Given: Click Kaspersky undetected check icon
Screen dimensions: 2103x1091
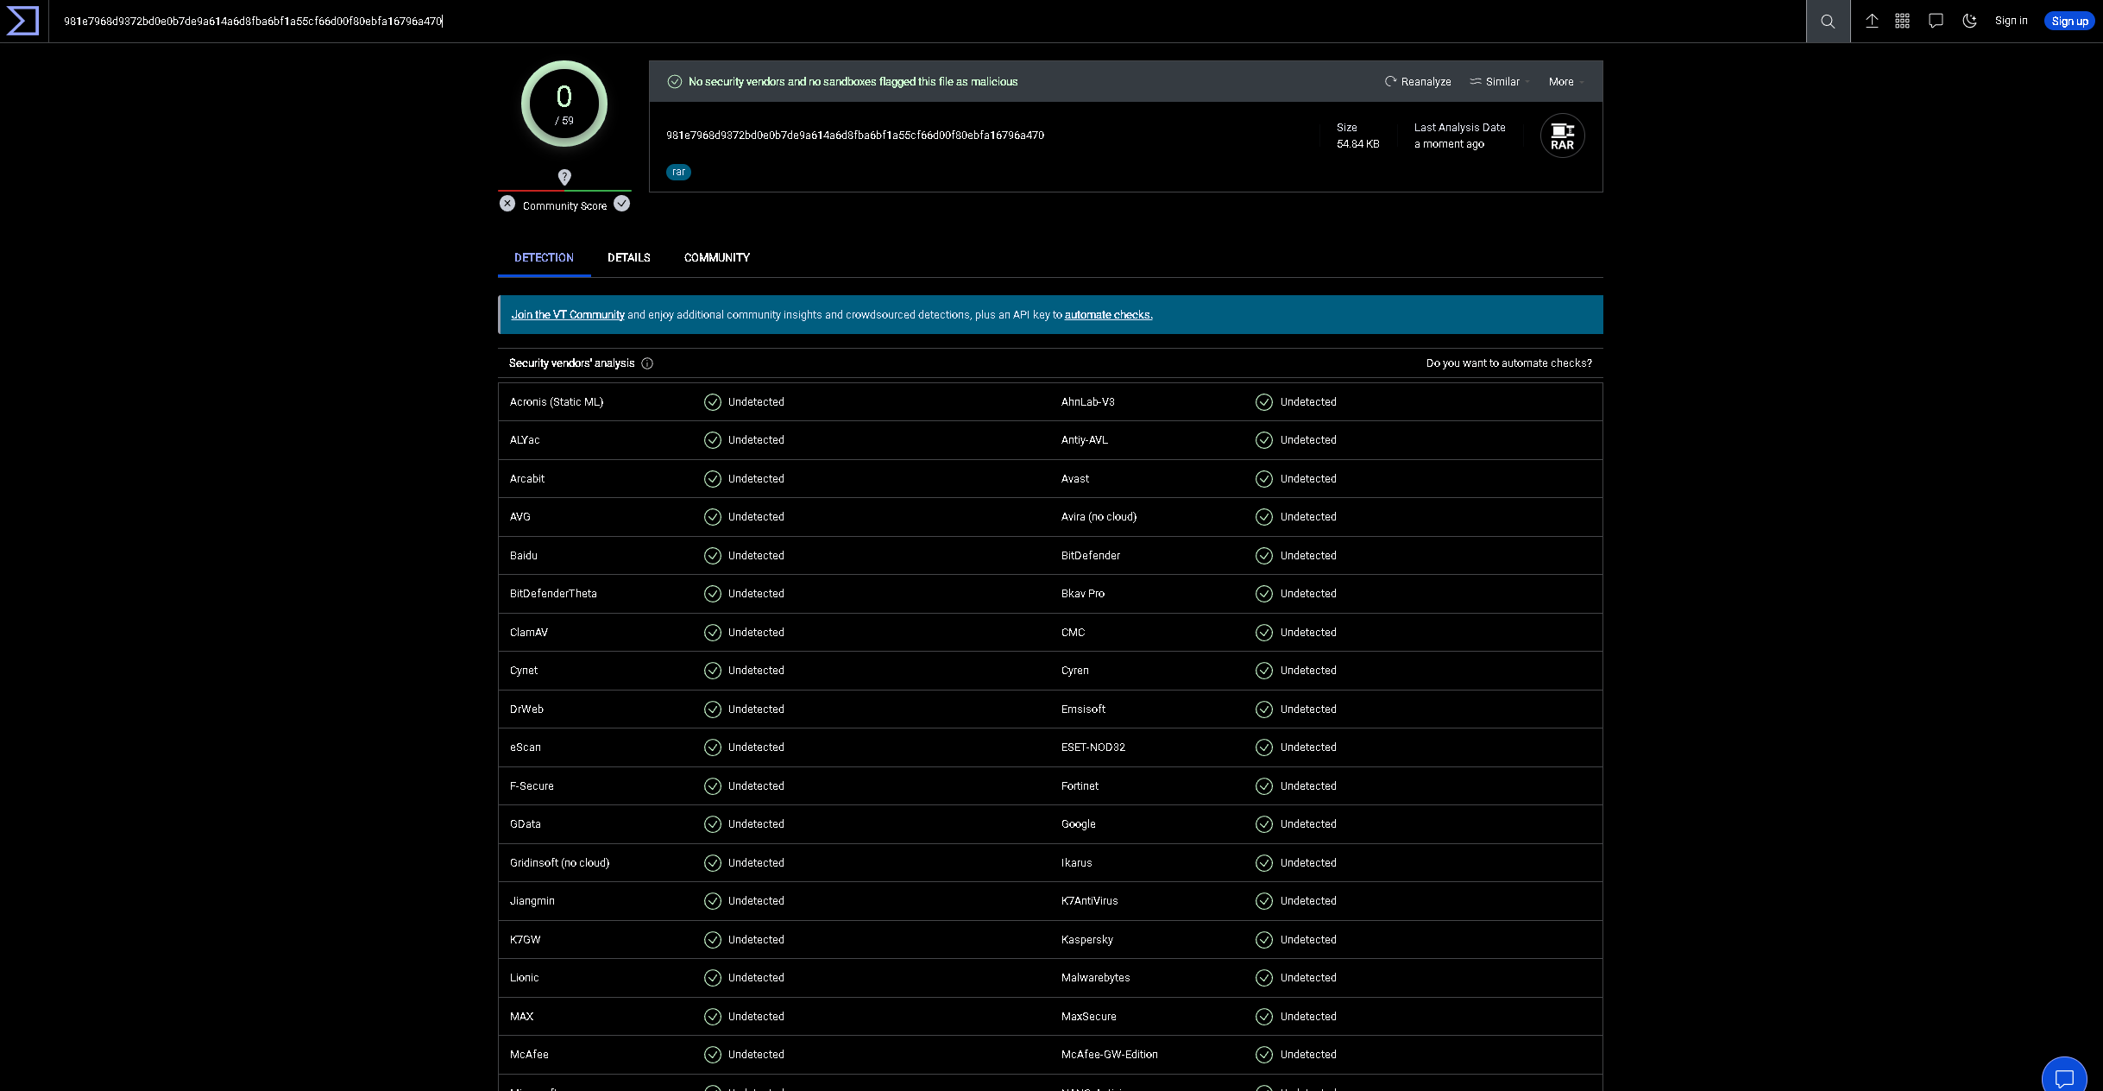Looking at the screenshot, I should click(1264, 940).
